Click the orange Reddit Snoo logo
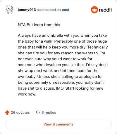This screenshot has height=134, width=117. (x=94, y=10)
